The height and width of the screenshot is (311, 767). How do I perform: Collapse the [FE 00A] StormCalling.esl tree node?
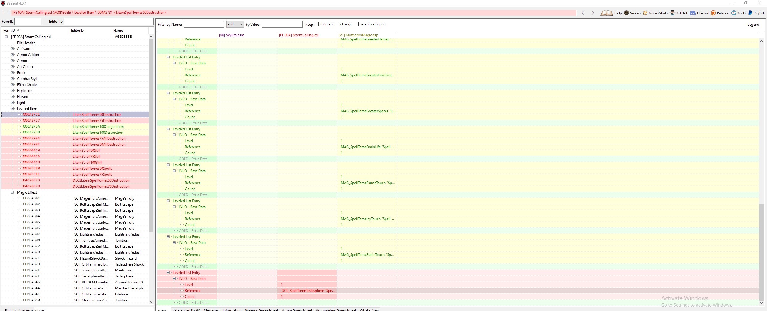(6, 37)
